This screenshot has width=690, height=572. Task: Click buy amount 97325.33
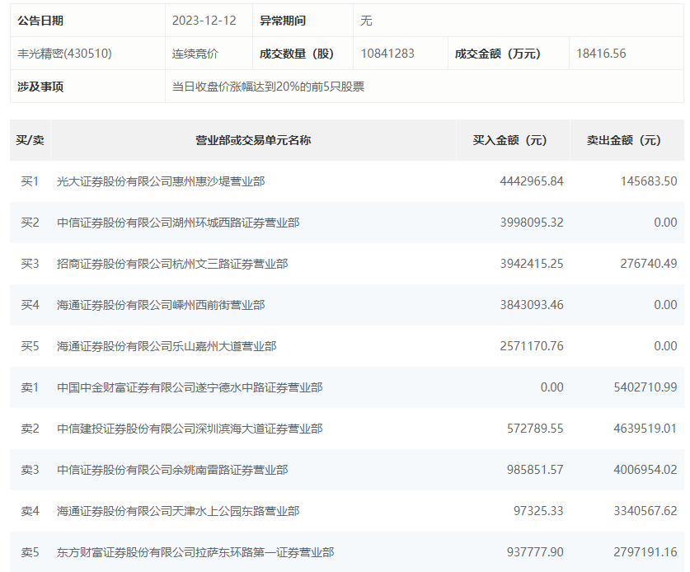[x=538, y=511]
